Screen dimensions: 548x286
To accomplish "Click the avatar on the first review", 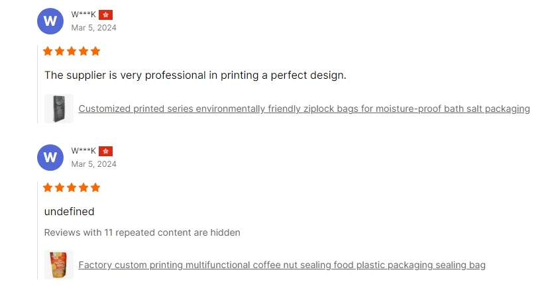I will coord(50,21).
